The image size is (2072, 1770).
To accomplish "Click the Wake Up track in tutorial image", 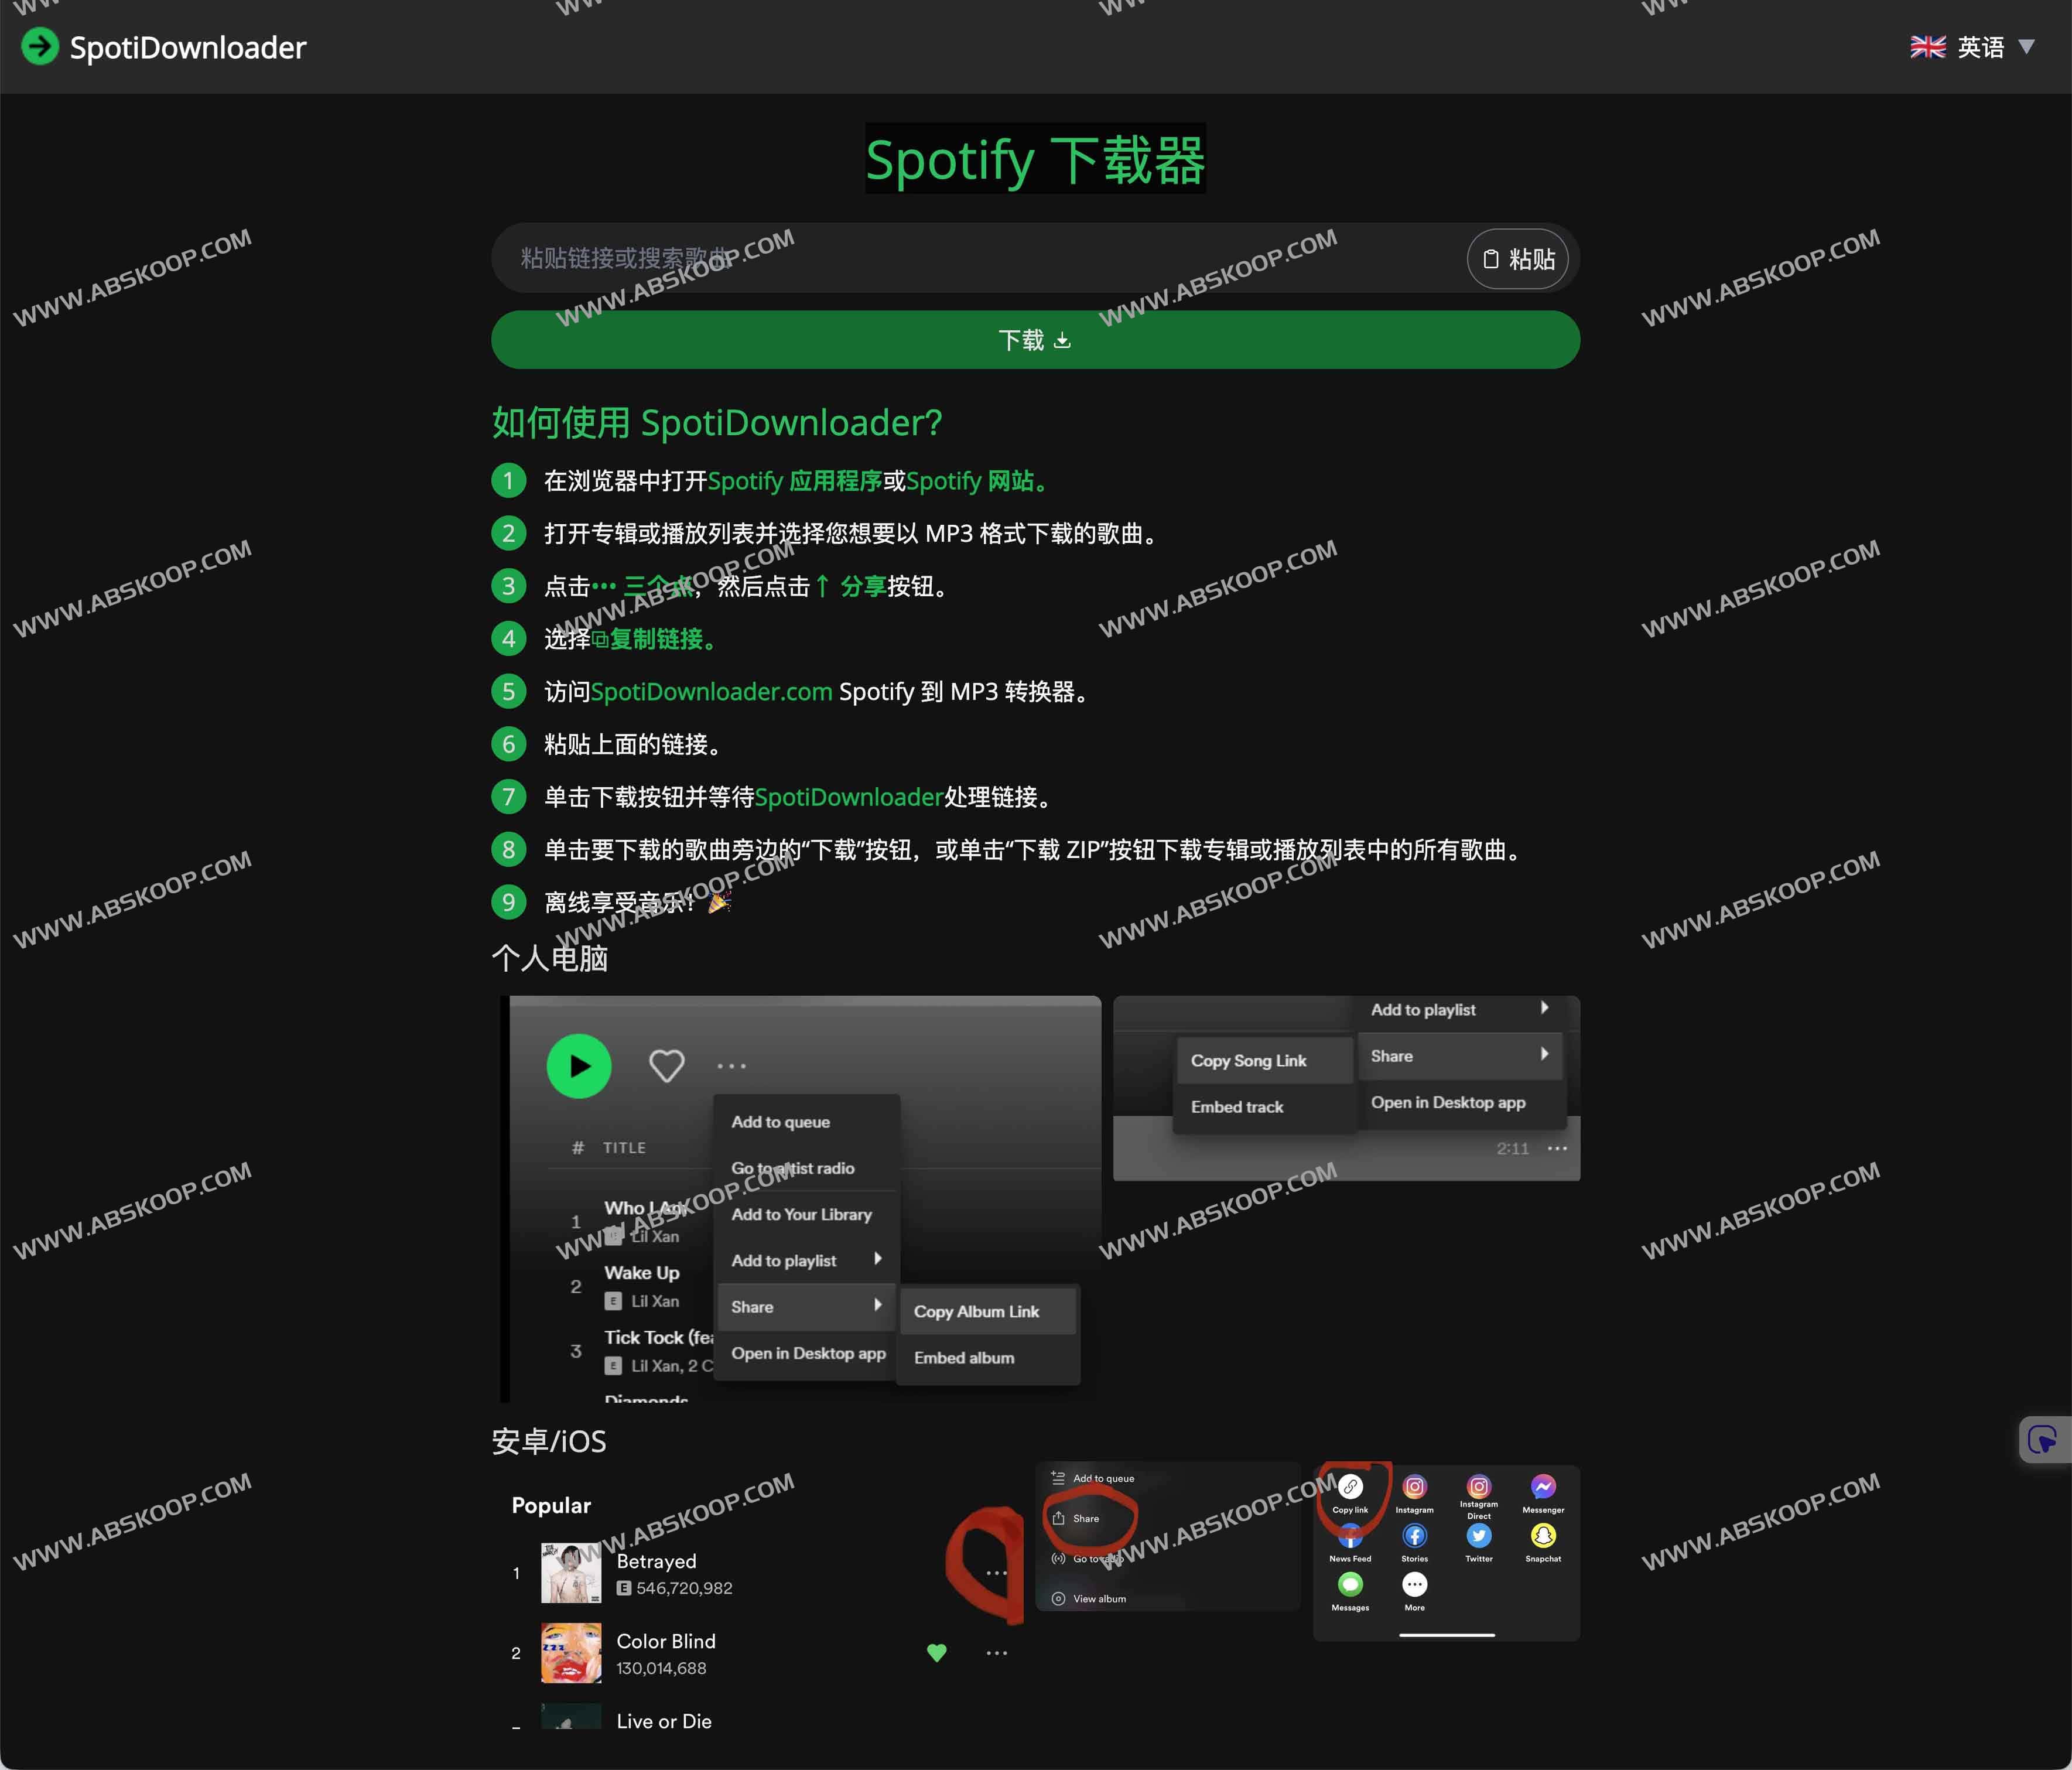I will coord(642,1273).
